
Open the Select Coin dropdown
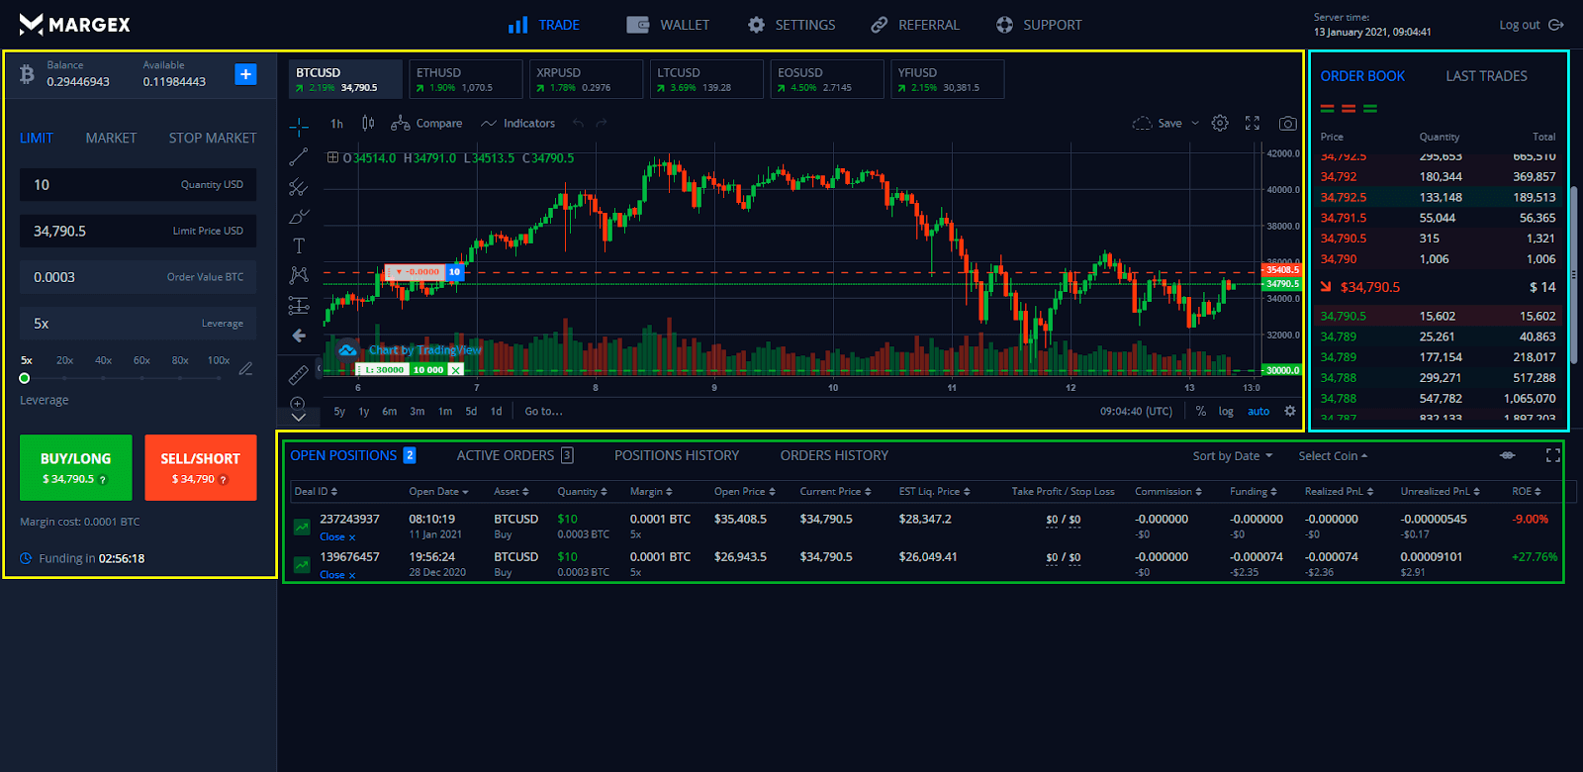click(x=1332, y=456)
